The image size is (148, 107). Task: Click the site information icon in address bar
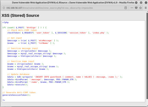[x=4, y=8]
